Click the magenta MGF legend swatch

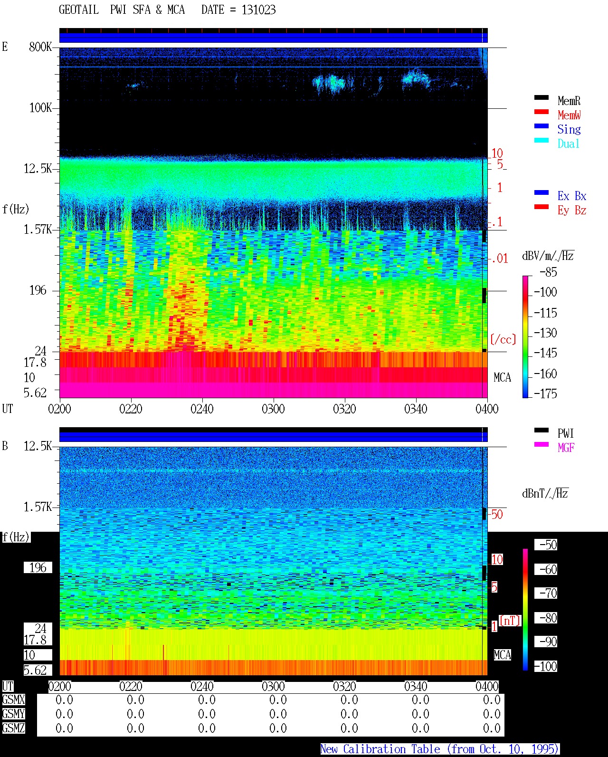tap(541, 445)
